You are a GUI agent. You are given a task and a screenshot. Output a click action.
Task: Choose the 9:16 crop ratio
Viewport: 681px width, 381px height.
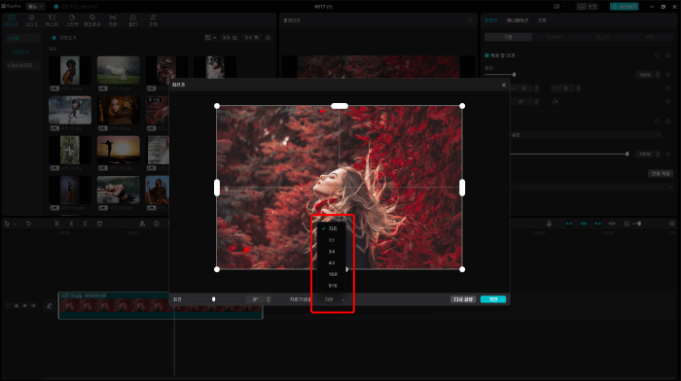click(x=333, y=286)
